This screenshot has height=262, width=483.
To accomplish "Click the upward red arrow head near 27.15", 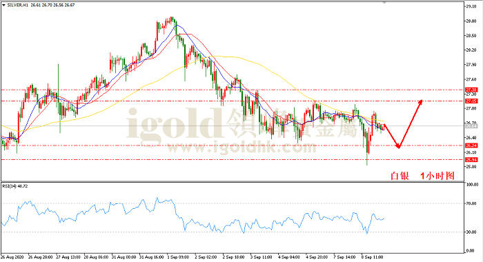I will tap(420, 102).
